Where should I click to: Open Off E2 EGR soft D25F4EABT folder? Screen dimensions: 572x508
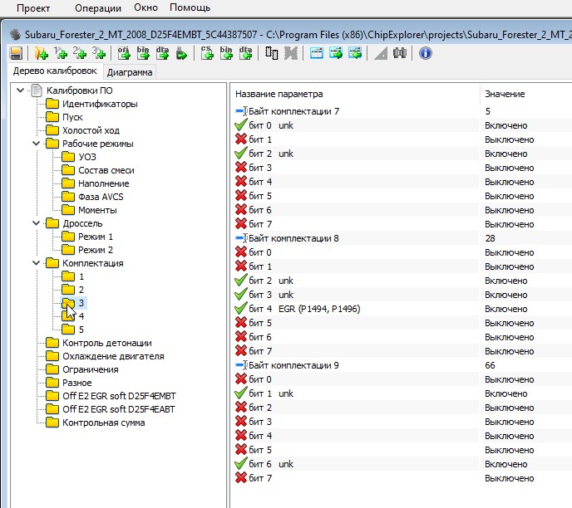point(119,409)
